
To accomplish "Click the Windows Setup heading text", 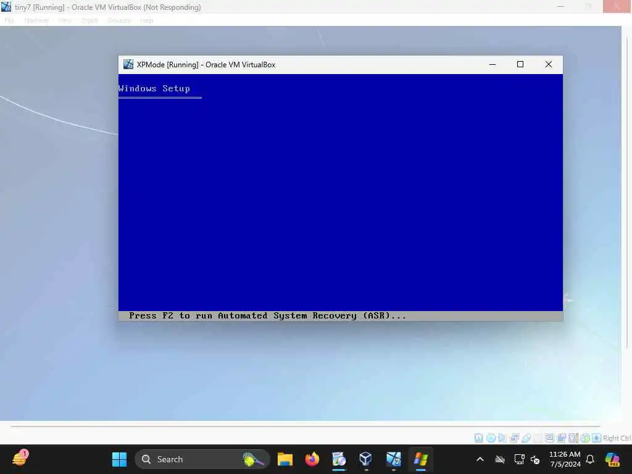I will pyautogui.click(x=154, y=88).
